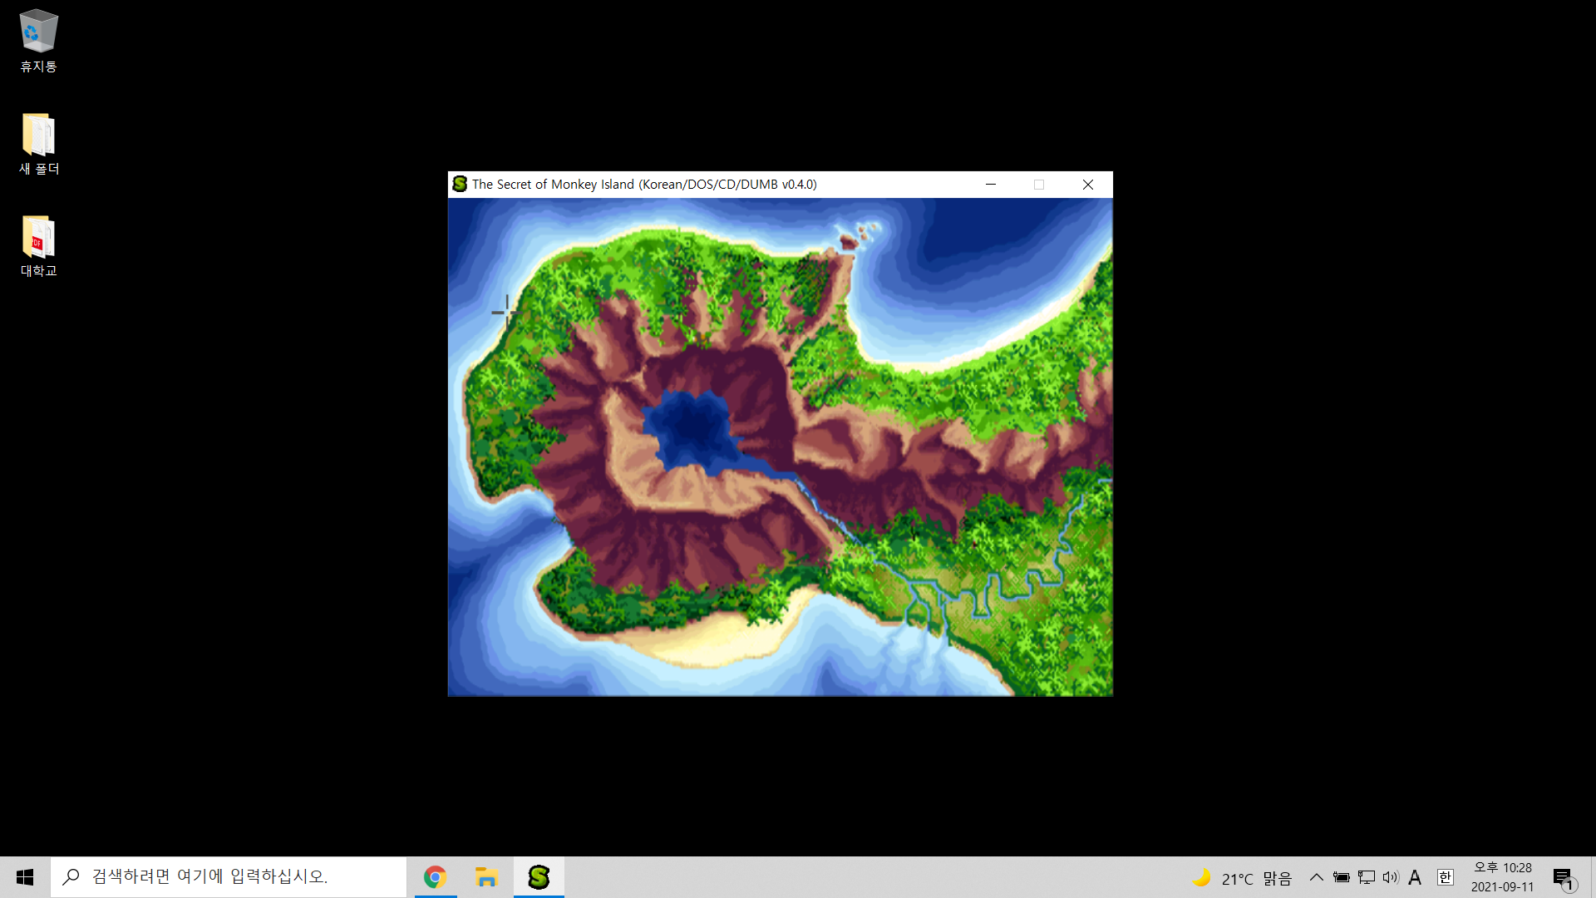
Task: Click the volcano crater lake on the map
Action: pyautogui.click(x=692, y=429)
